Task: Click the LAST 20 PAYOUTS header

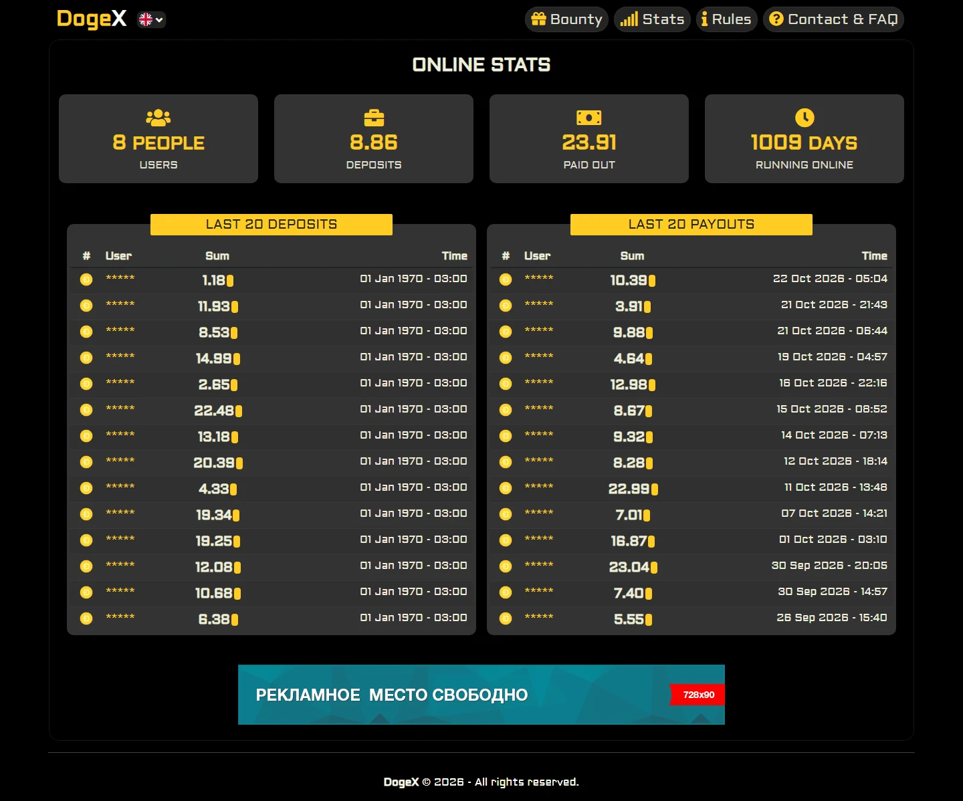Action: [x=691, y=225]
